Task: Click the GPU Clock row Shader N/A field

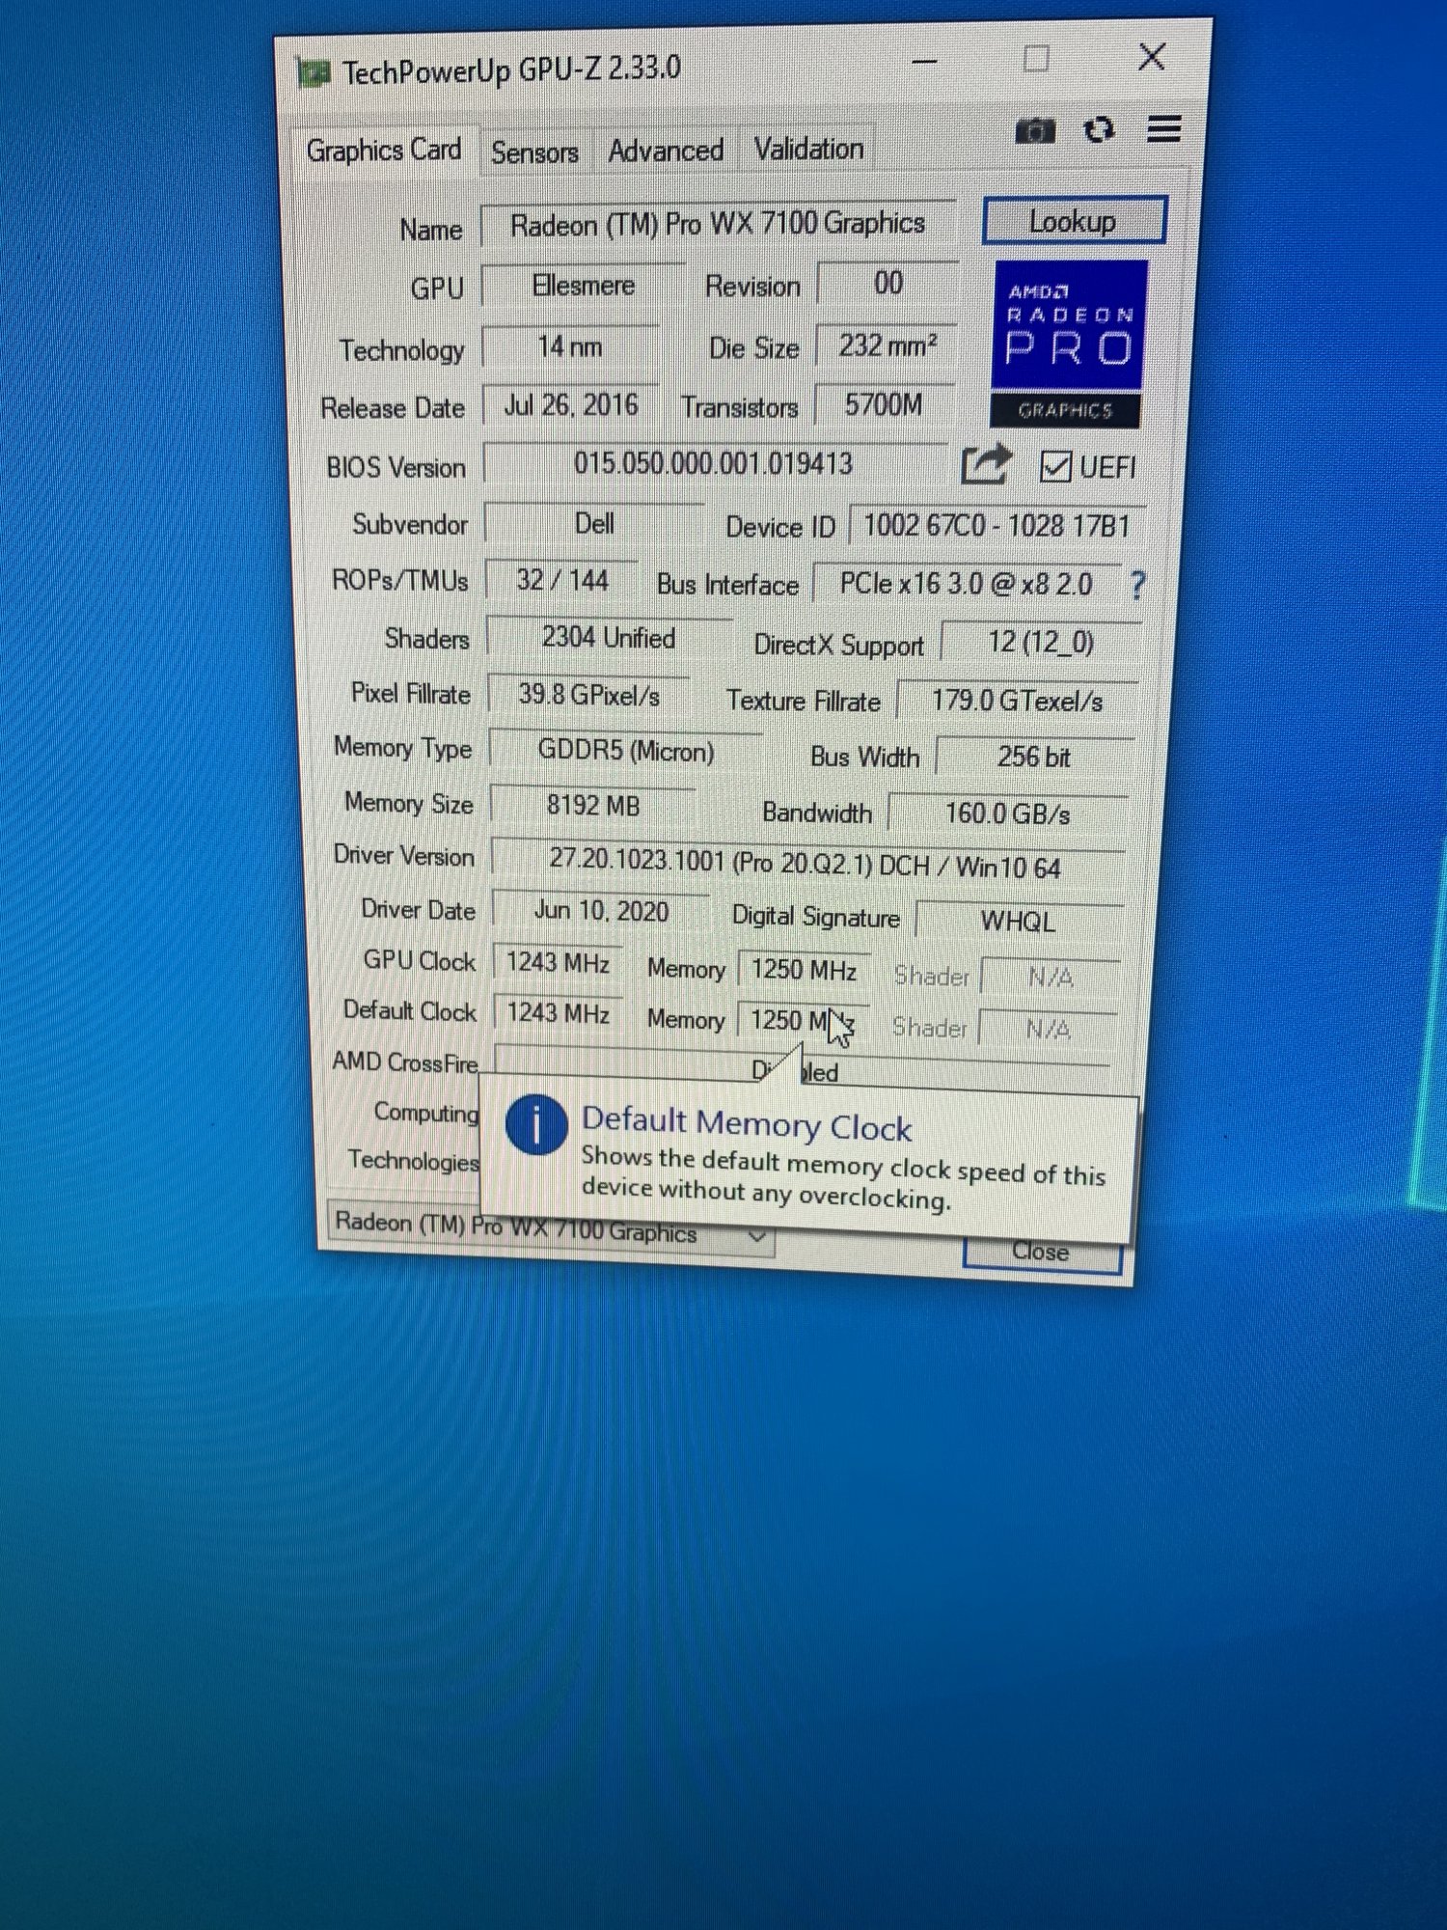Action: (1051, 978)
